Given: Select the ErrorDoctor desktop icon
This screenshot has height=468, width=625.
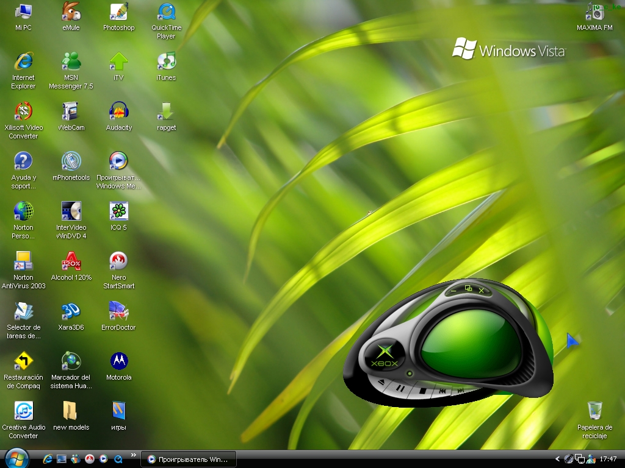Looking at the screenshot, I should 119,311.
